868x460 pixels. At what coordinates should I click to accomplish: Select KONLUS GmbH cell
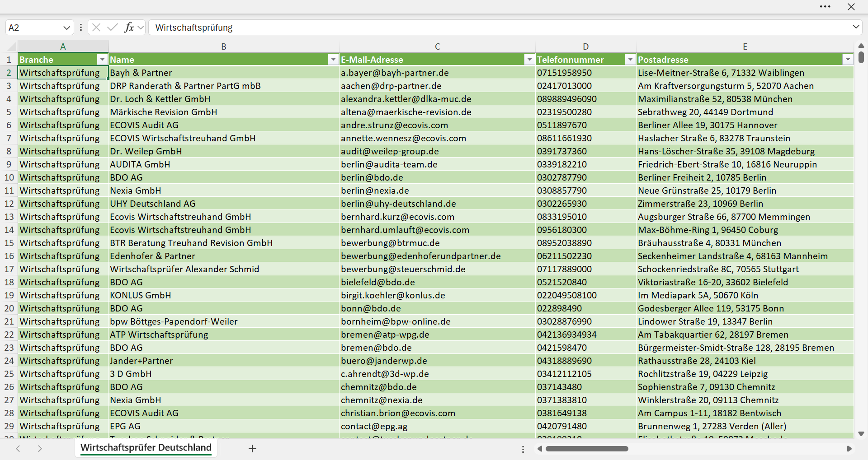(x=224, y=295)
